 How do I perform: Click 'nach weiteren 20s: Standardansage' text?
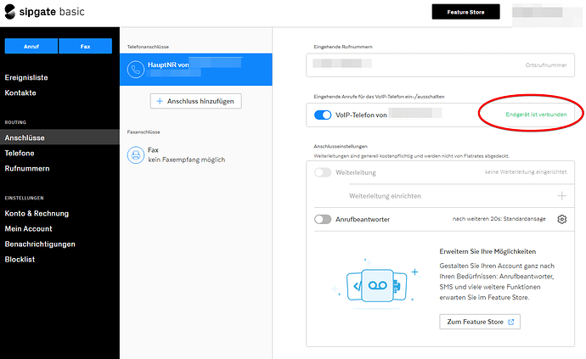[x=499, y=218]
